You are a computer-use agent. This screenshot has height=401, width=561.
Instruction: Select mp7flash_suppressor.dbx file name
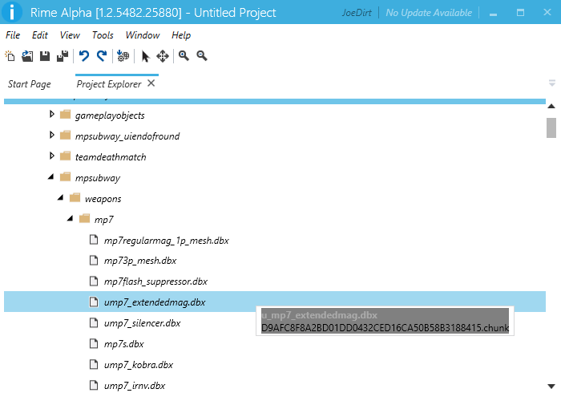(155, 282)
